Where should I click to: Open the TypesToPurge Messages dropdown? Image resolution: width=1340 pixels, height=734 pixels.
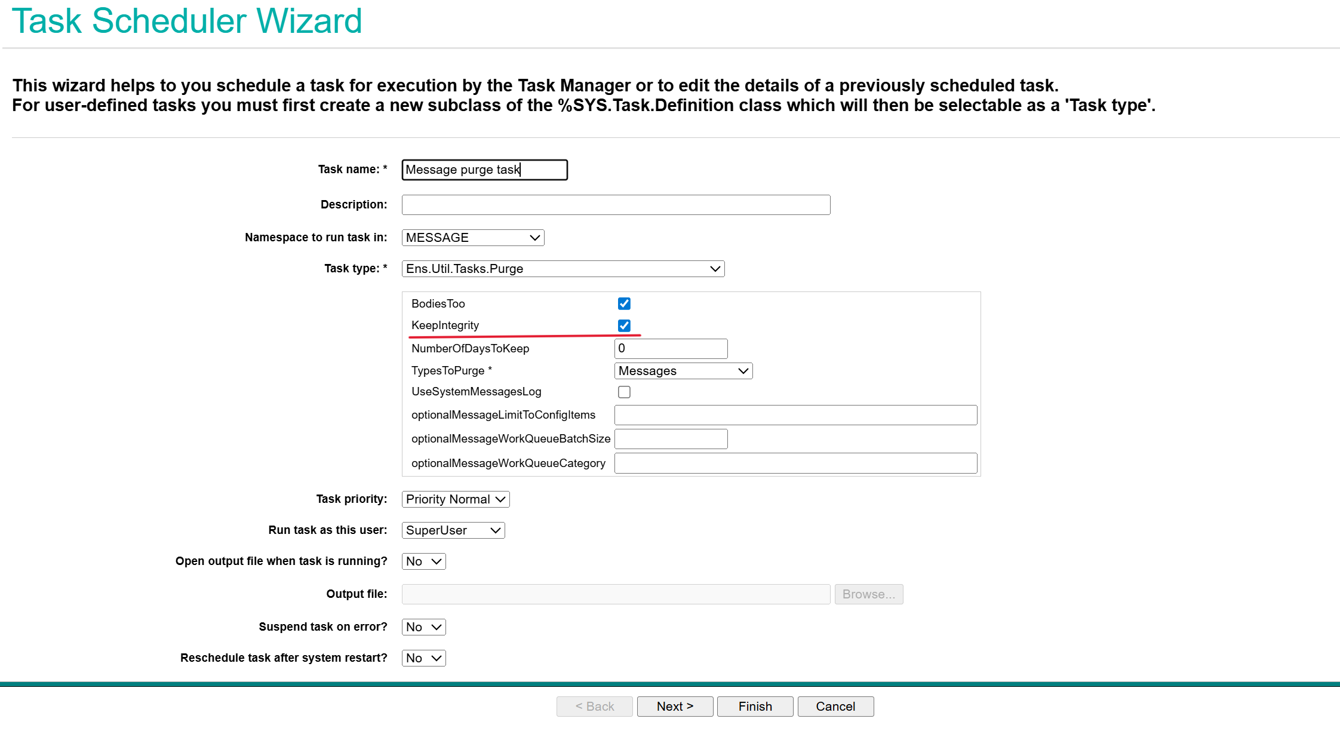coord(683,371)
